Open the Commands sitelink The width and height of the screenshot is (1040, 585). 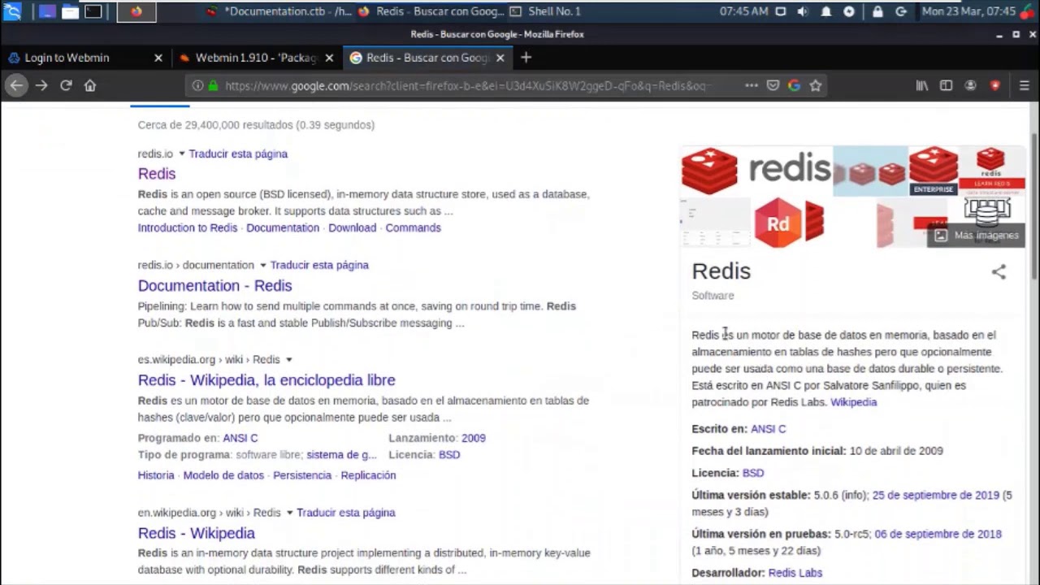[413, 227]
